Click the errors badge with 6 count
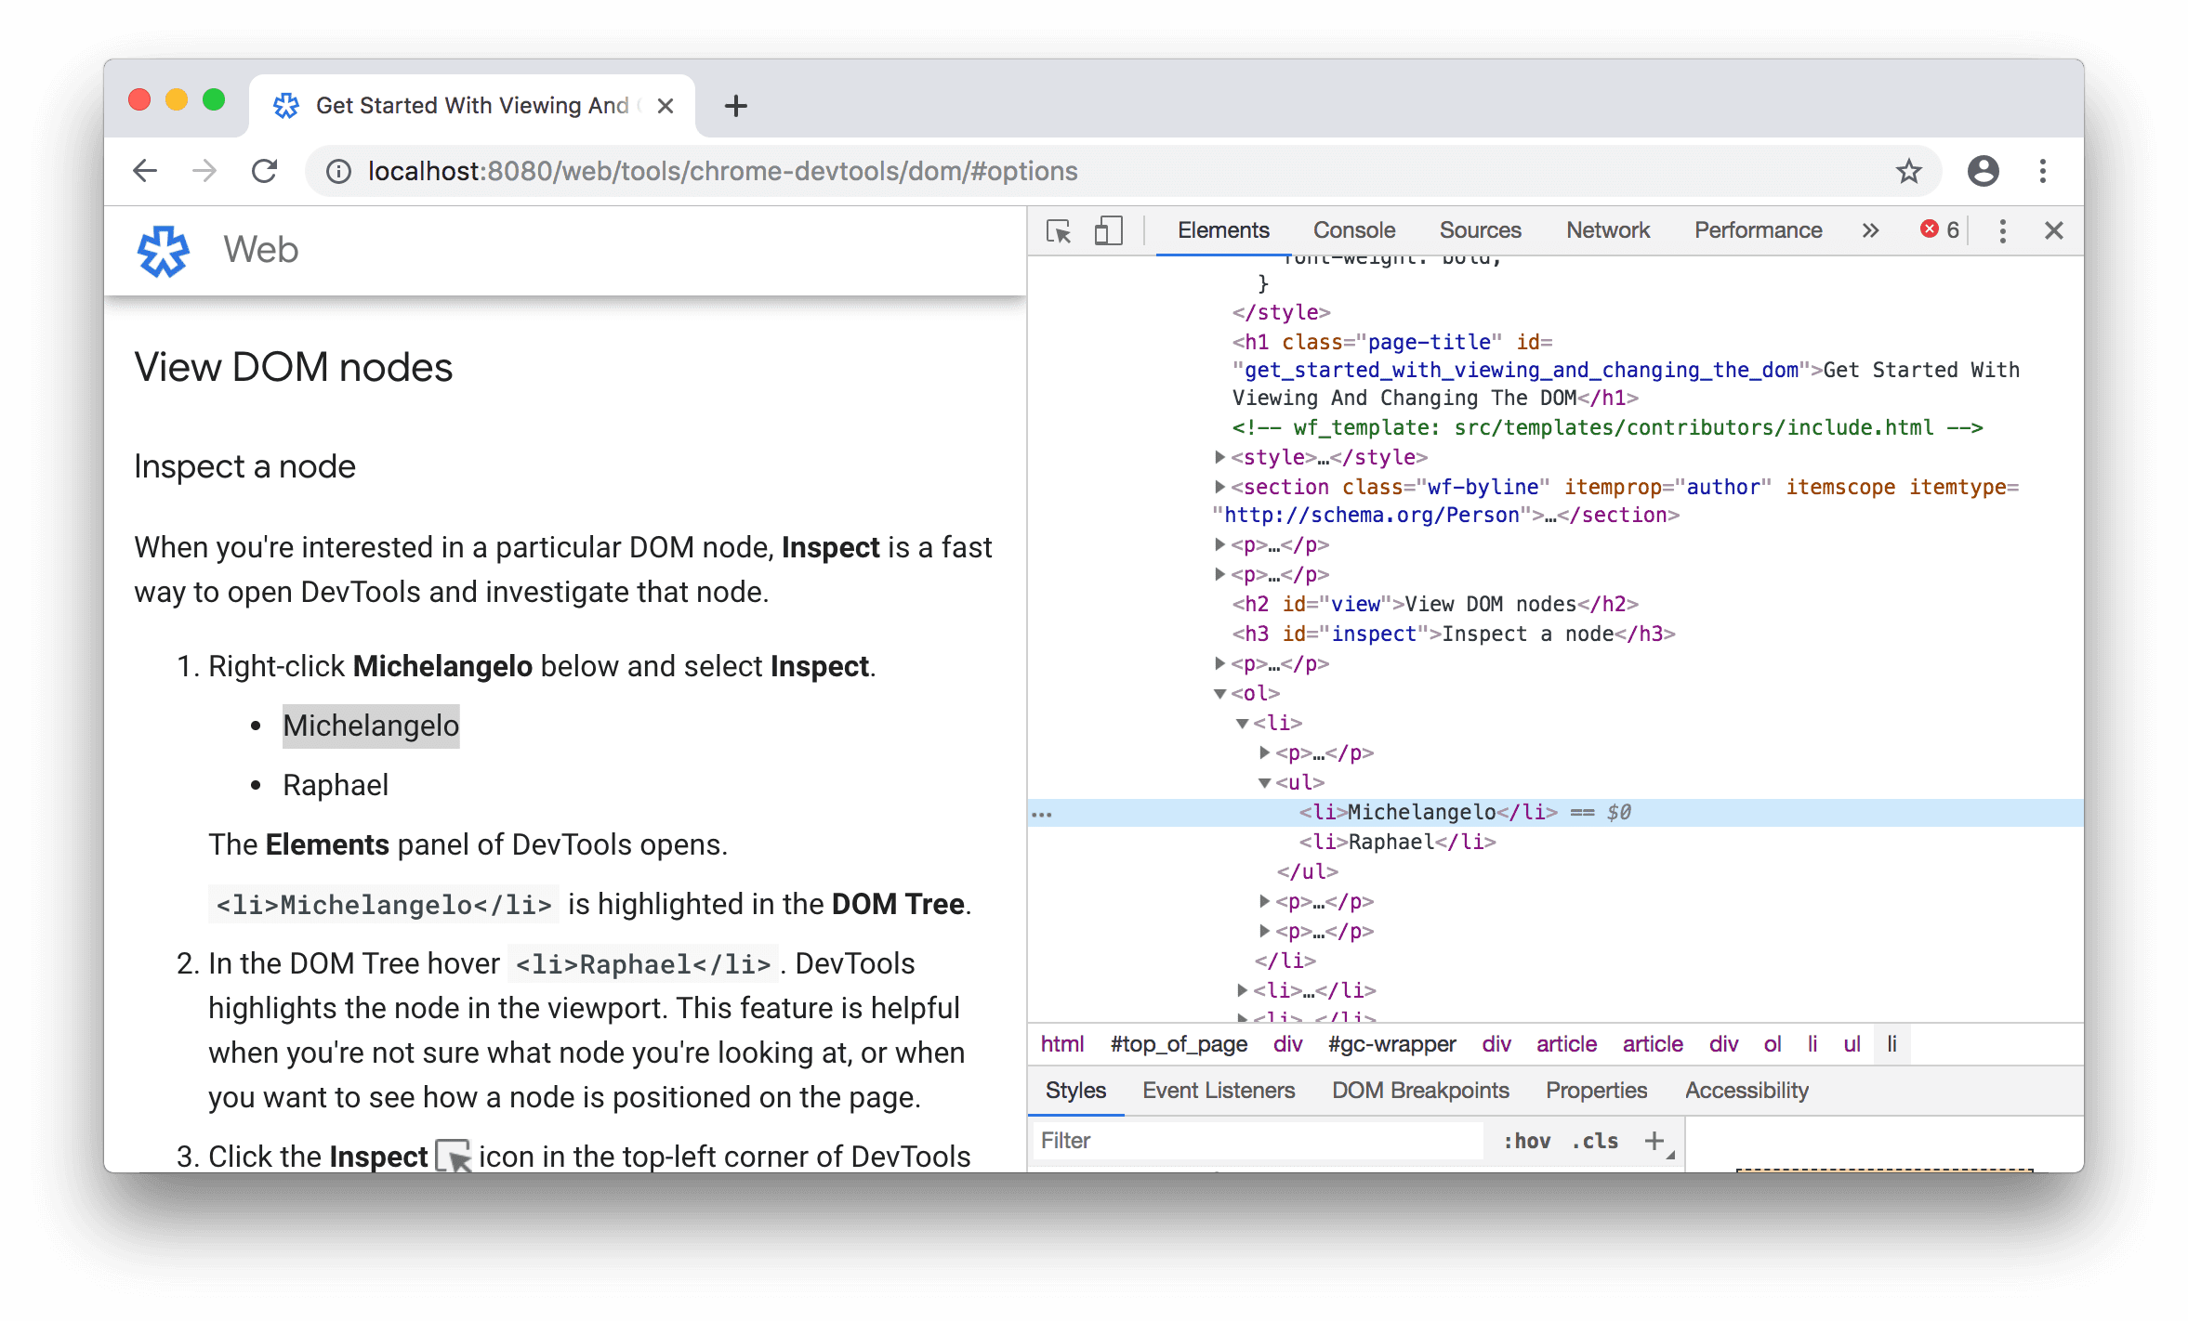 (1940, 229)
